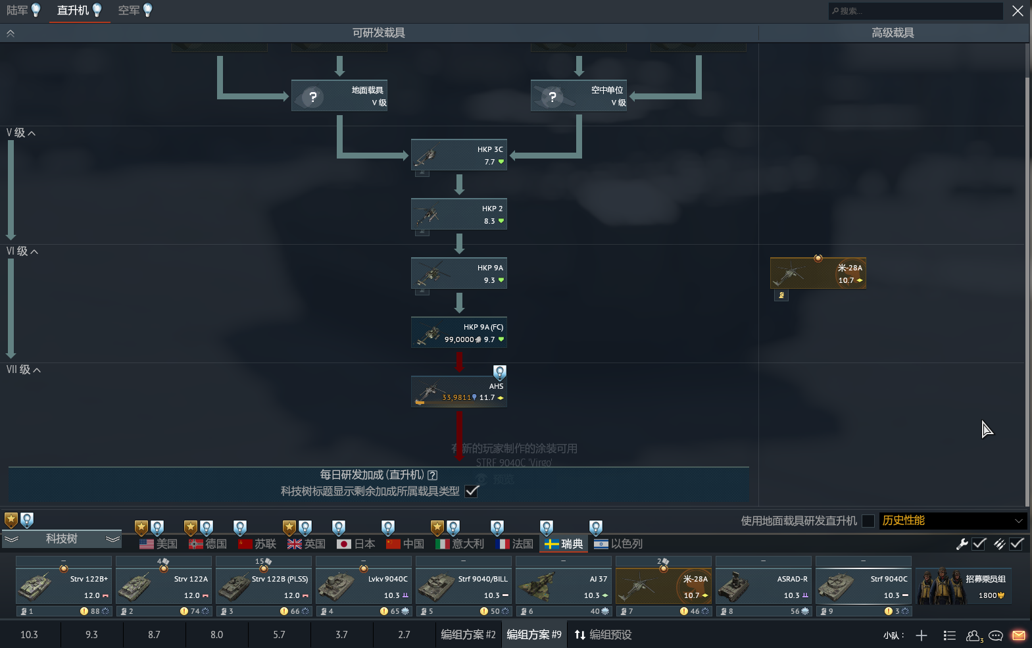The width and height of the screenshot is (1032, 648).
Task: Select the AHS helicopter in rank VII
Action: click(x=459, y=391)
